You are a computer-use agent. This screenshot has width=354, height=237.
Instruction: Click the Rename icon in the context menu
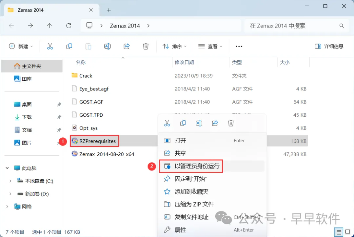199,123
